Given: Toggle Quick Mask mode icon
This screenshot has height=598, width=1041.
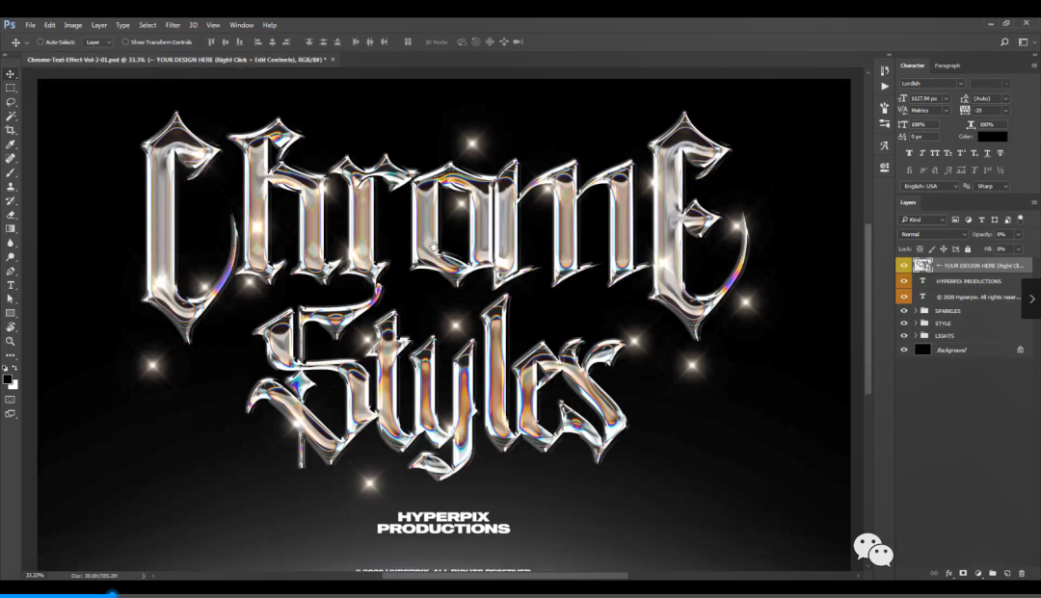Looking at the screenshot, I should click(10, 400).
